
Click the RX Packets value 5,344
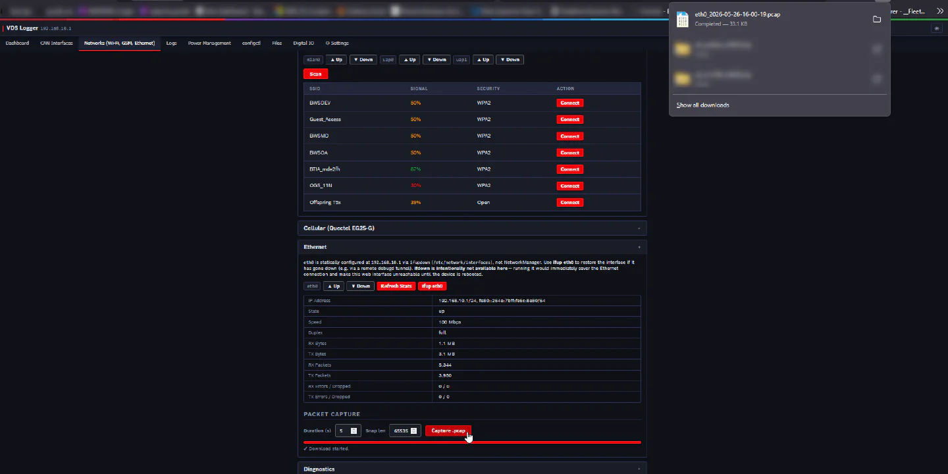click(x=445, y=365)
